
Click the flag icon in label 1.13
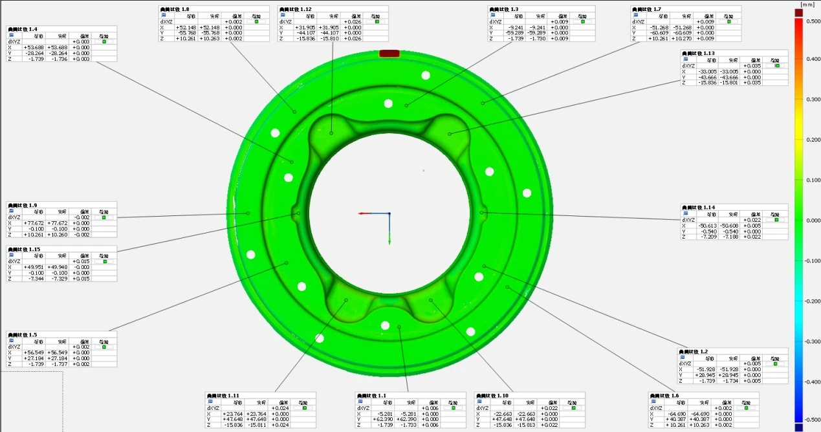[x=685, y=59]
